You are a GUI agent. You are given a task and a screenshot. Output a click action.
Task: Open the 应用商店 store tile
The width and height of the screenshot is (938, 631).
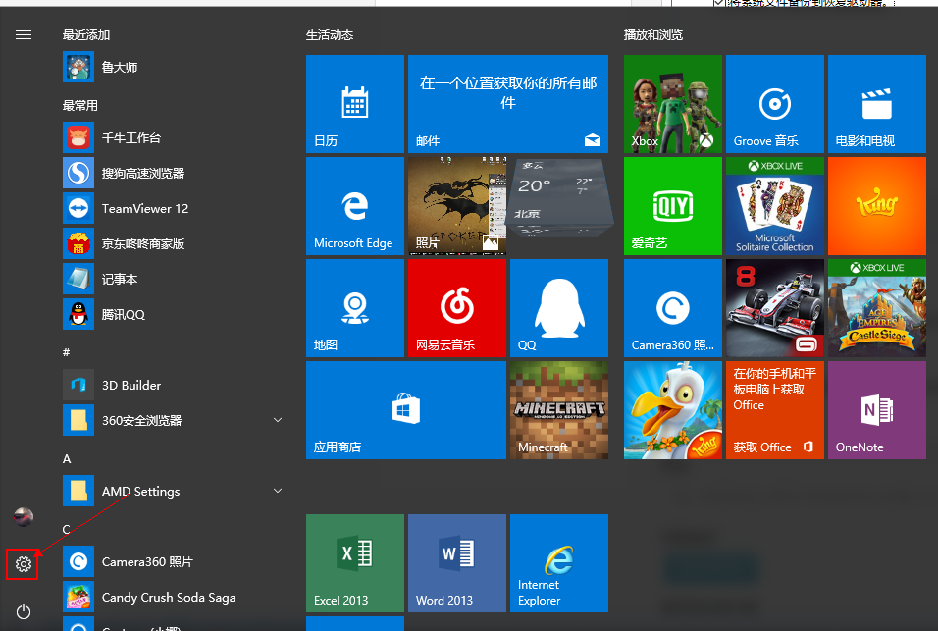click(x=405, y=409)
